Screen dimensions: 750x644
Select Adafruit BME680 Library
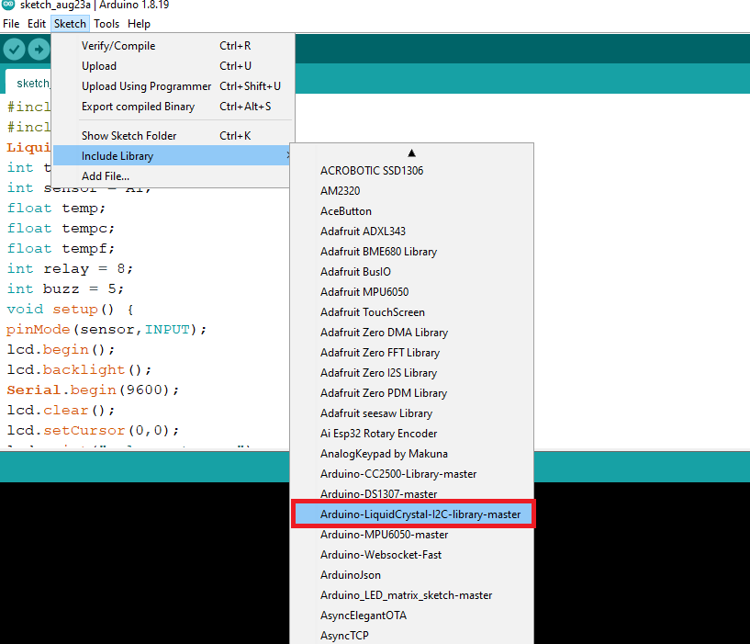pyautogui.click(x=412, y=252)
